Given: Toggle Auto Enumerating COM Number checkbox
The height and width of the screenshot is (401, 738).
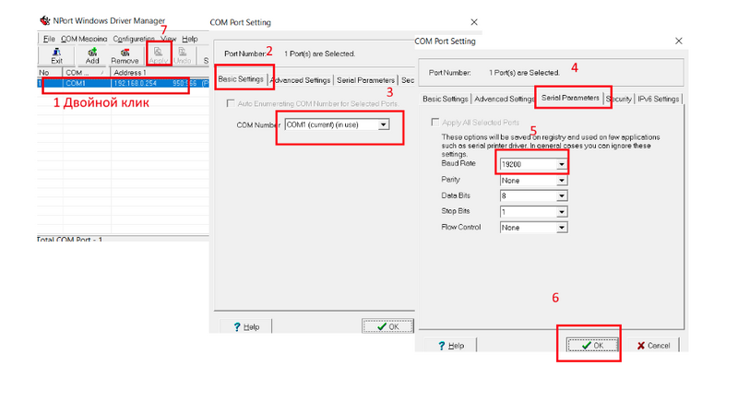Looking at the screenshot, I should [x=231, y=103].
